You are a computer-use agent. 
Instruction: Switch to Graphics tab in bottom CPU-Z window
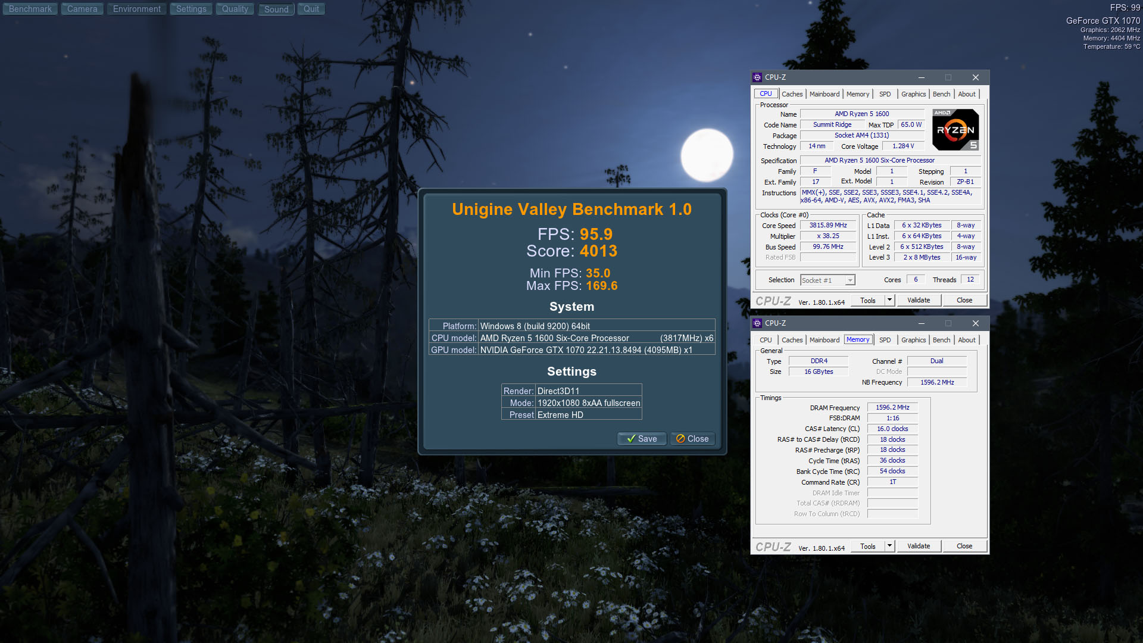913,340
